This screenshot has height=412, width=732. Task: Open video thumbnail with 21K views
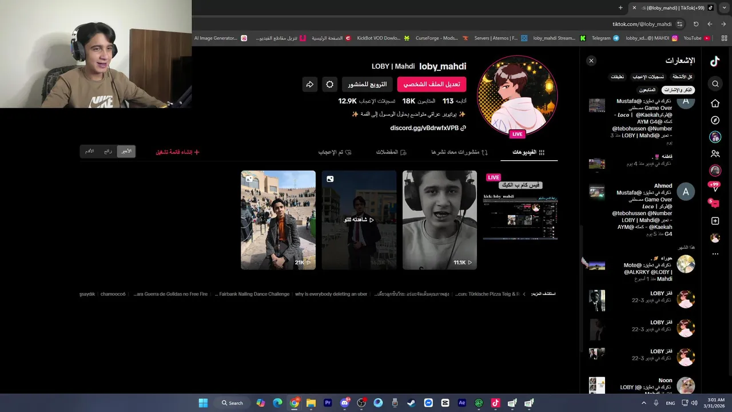pyautogui.click(x=278, y=220)
